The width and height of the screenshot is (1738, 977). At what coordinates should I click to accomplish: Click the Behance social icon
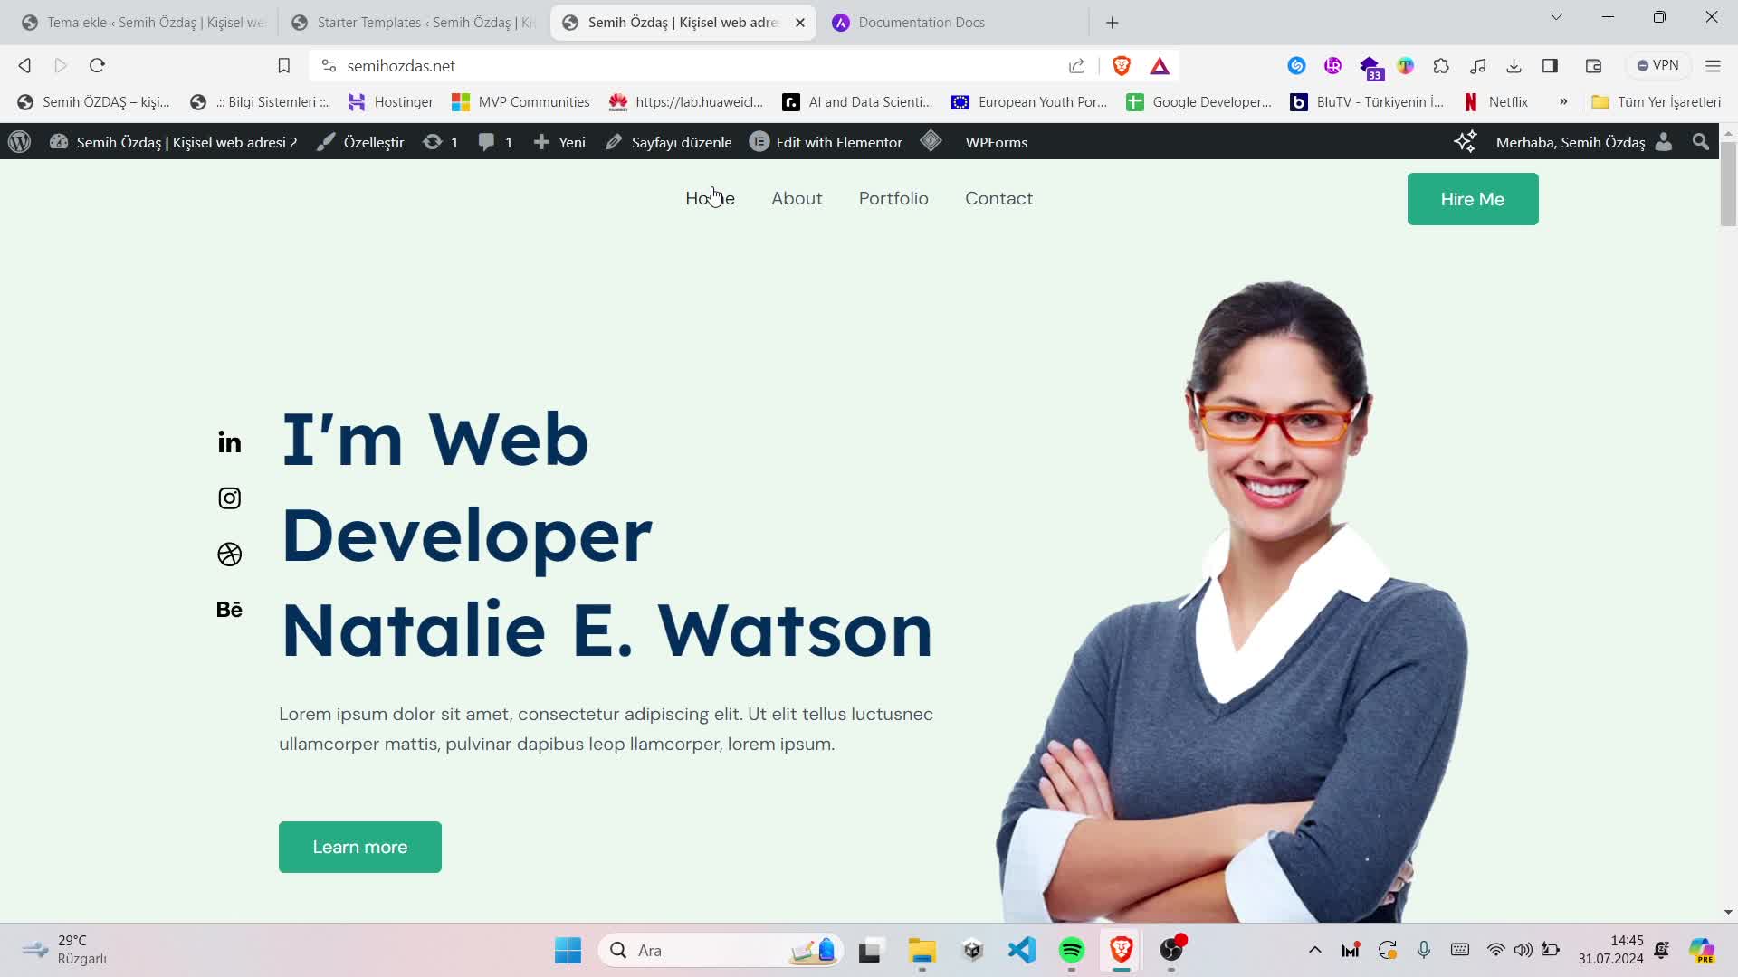[229, 609]
